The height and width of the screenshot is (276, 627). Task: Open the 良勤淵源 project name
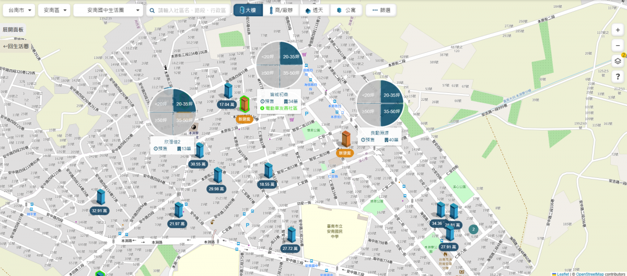(x=380, y=133)
